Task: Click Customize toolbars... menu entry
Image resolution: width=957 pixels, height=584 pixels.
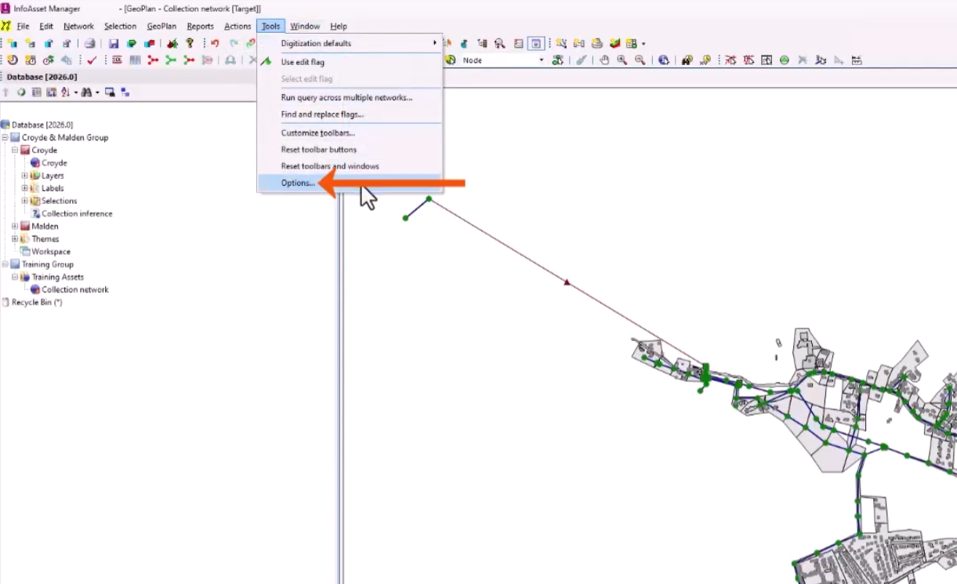Action: [x=317, y=133]
